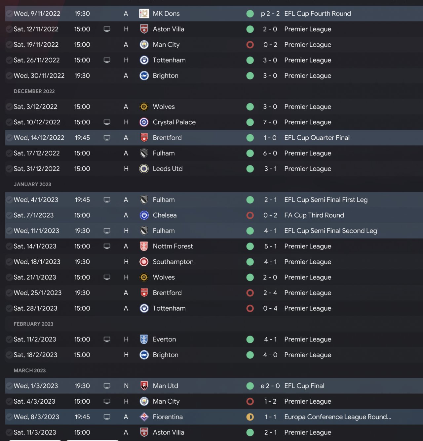Click the yellow draw indicator for Fiorentina
The image size is (423, 441).
click(250, 417)
